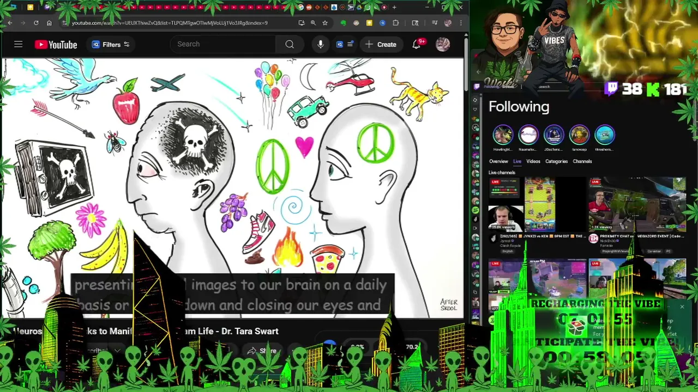Click the Following heading in Twitch
The image size is (698, 392).
pos(519,107)
